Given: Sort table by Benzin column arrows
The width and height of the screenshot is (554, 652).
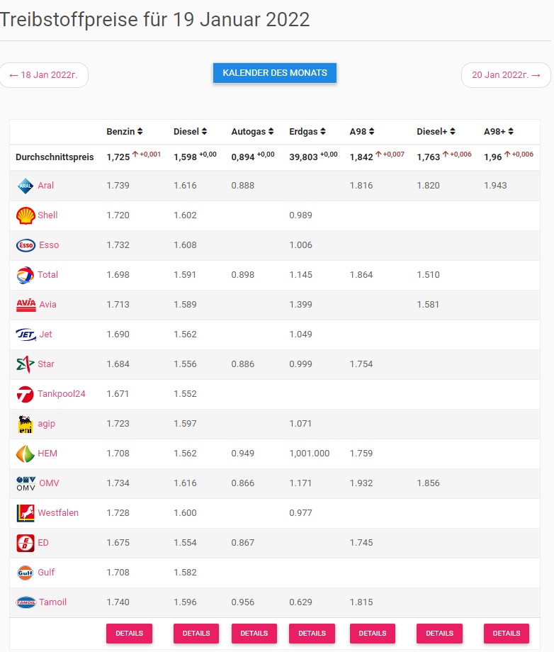Looking at the screenshot, I should [140, 131].
